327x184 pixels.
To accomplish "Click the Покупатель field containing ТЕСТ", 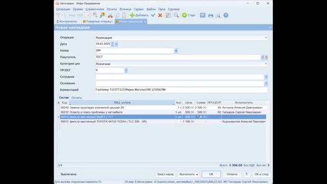I will pyautogui.click(x=178, y=57).
